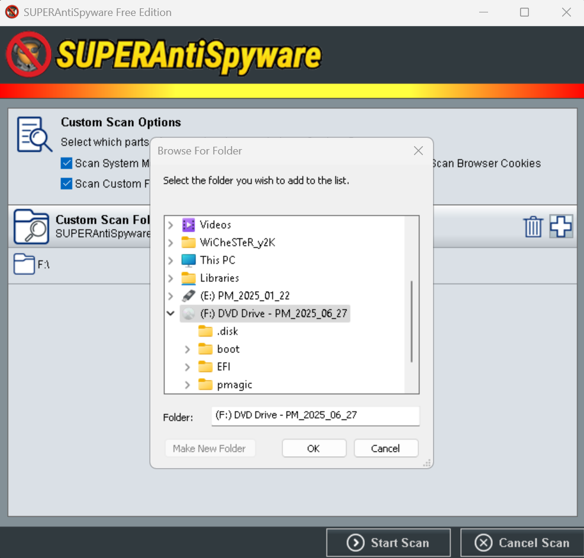The image size is (584, 558).
Task: Click the "Folder:" field label
Action: pyautogui.click(x=178, y=417)
